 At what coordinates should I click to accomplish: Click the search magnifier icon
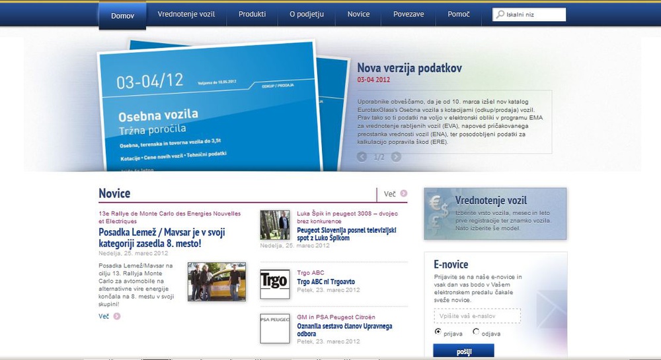(500, 15)
